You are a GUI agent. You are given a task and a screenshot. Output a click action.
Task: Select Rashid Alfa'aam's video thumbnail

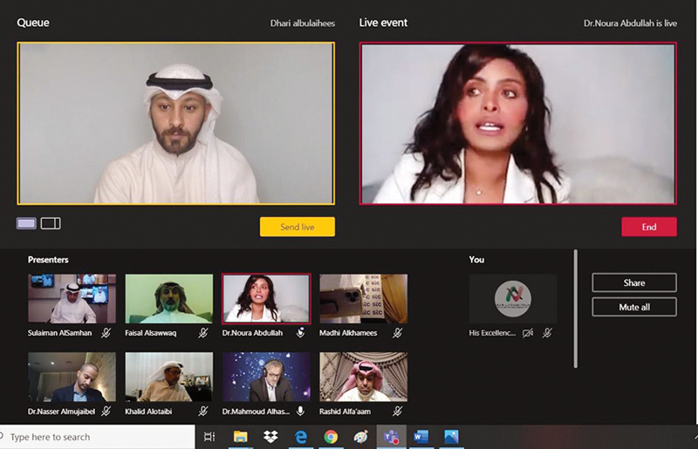[363, 377]
